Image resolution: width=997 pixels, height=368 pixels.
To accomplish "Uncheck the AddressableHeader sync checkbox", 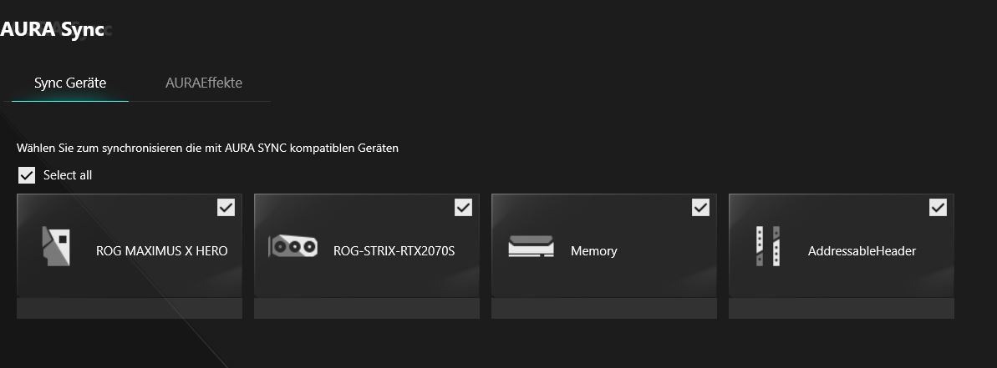I will click(938, 208).
